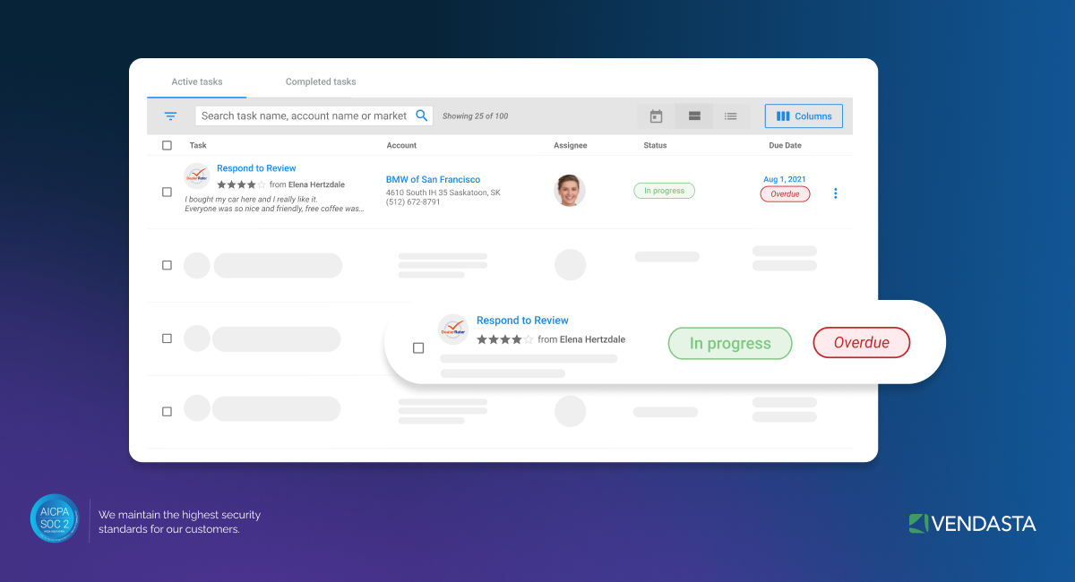Open BMW of San Francisco account

tap(433, 180)
